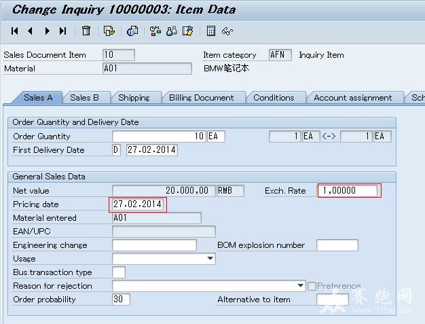Image resolution: width=425 pixels, height=324 pixels.
Task: Switch to the Sales A tab
Action: click(x=38, y=98)
